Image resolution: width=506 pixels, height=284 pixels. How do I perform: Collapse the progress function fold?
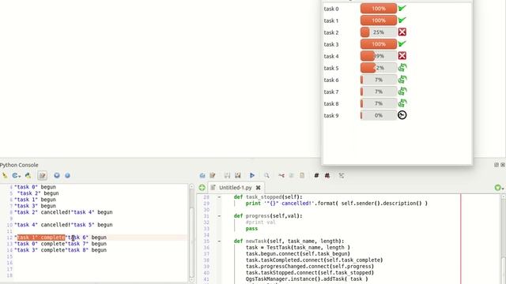(x=219, y=216)
